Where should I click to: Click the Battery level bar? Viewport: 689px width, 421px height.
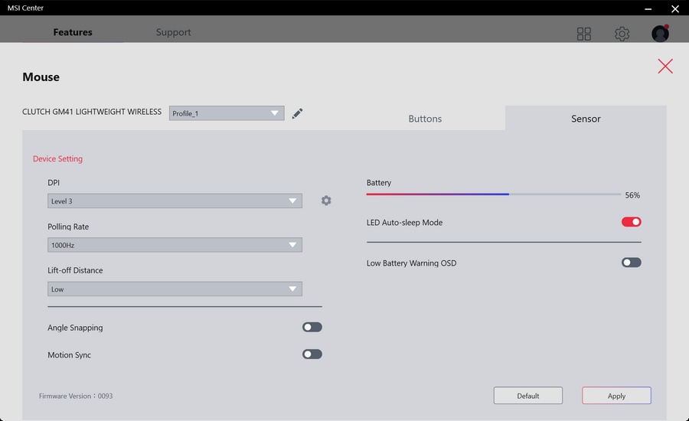click(x=494, y=194)
